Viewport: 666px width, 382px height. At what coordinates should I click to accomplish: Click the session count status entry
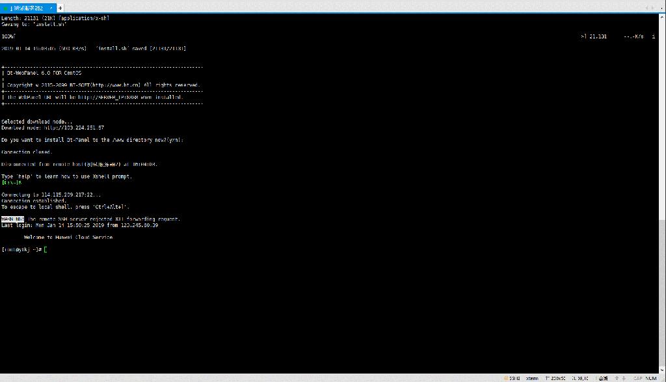point(603,378)
